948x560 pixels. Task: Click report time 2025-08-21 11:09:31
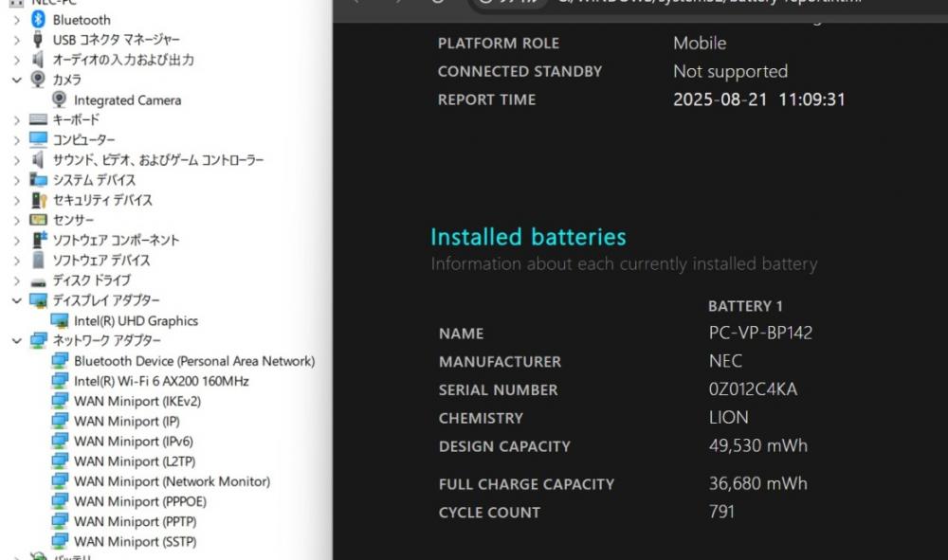tap(759, 99)
